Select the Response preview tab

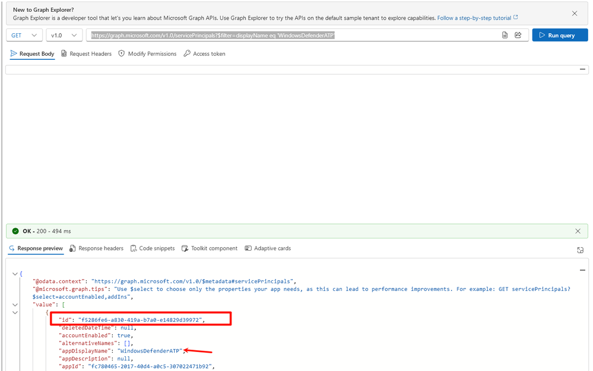tap(36, 248)
